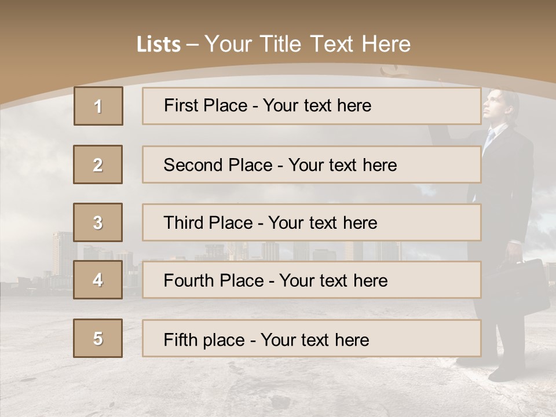
Task: Select the number 4 square
Action: (98, 280)
